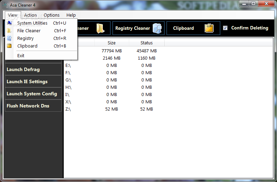Screen dimensions: 277x182
Task: Minimize the Asa Cleaner window
Action: 244,3
